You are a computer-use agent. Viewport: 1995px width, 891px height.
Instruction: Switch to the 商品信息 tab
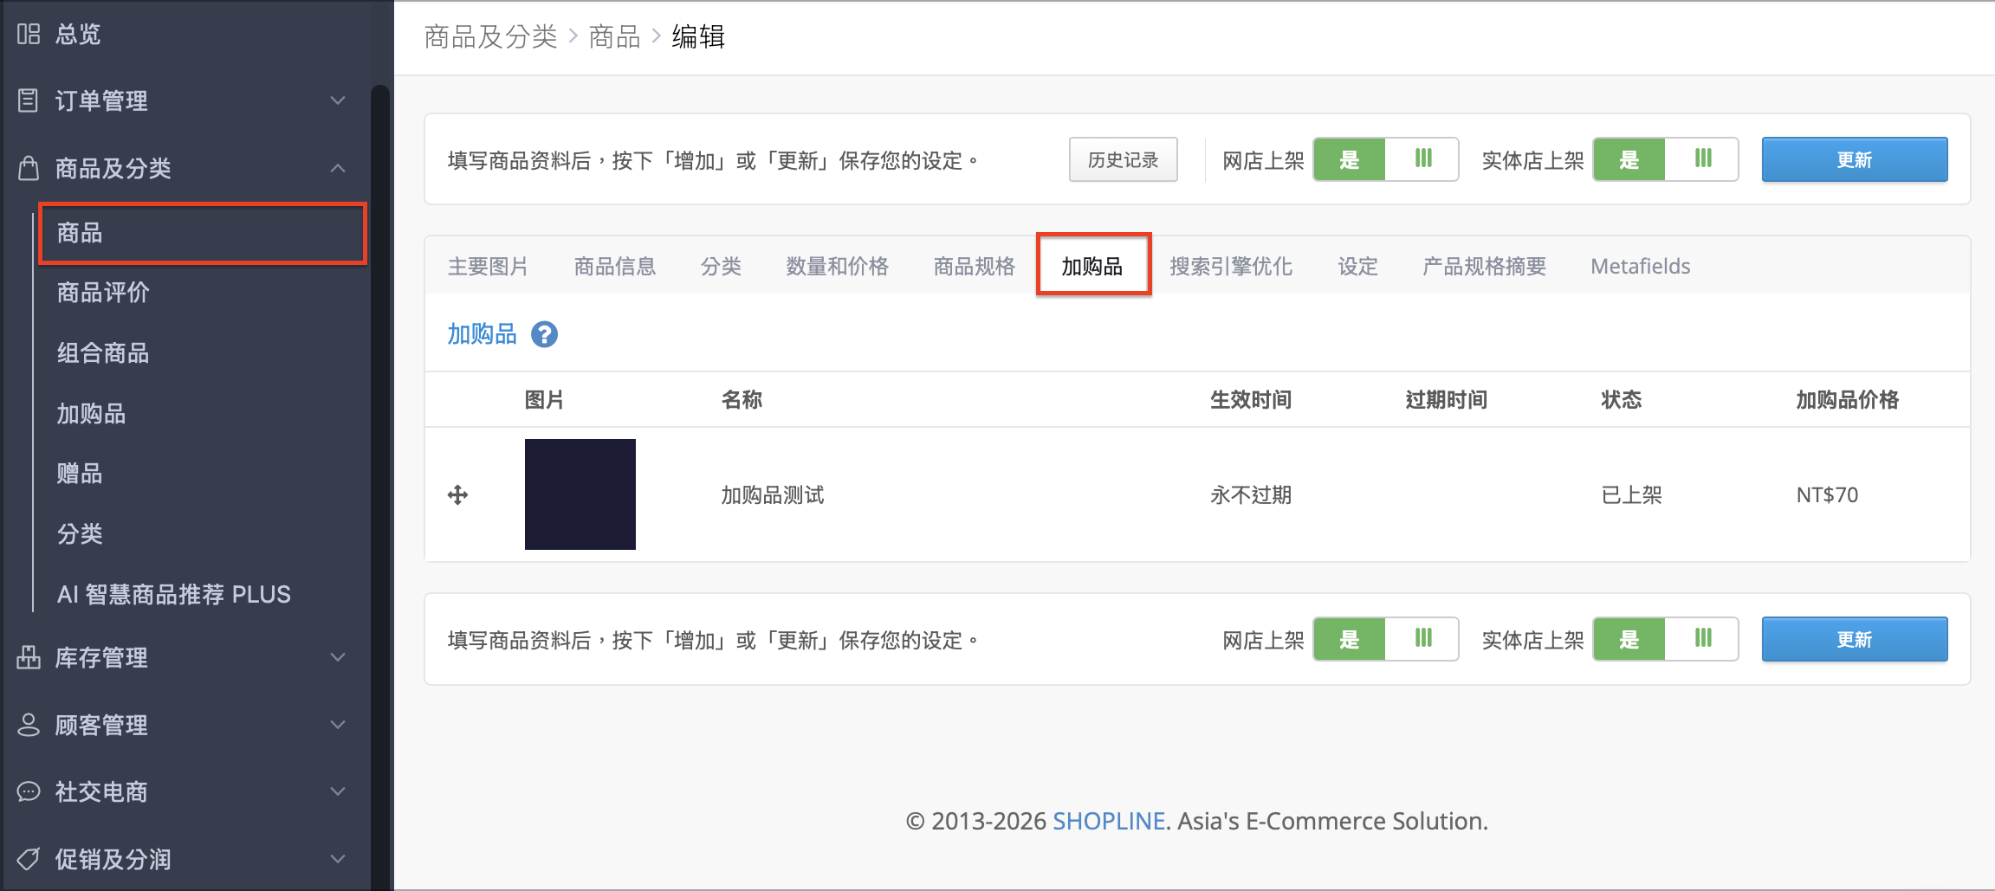[615, 266]
